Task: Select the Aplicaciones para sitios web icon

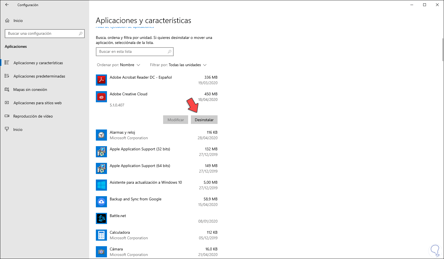Action: click(x=7, y=103)
